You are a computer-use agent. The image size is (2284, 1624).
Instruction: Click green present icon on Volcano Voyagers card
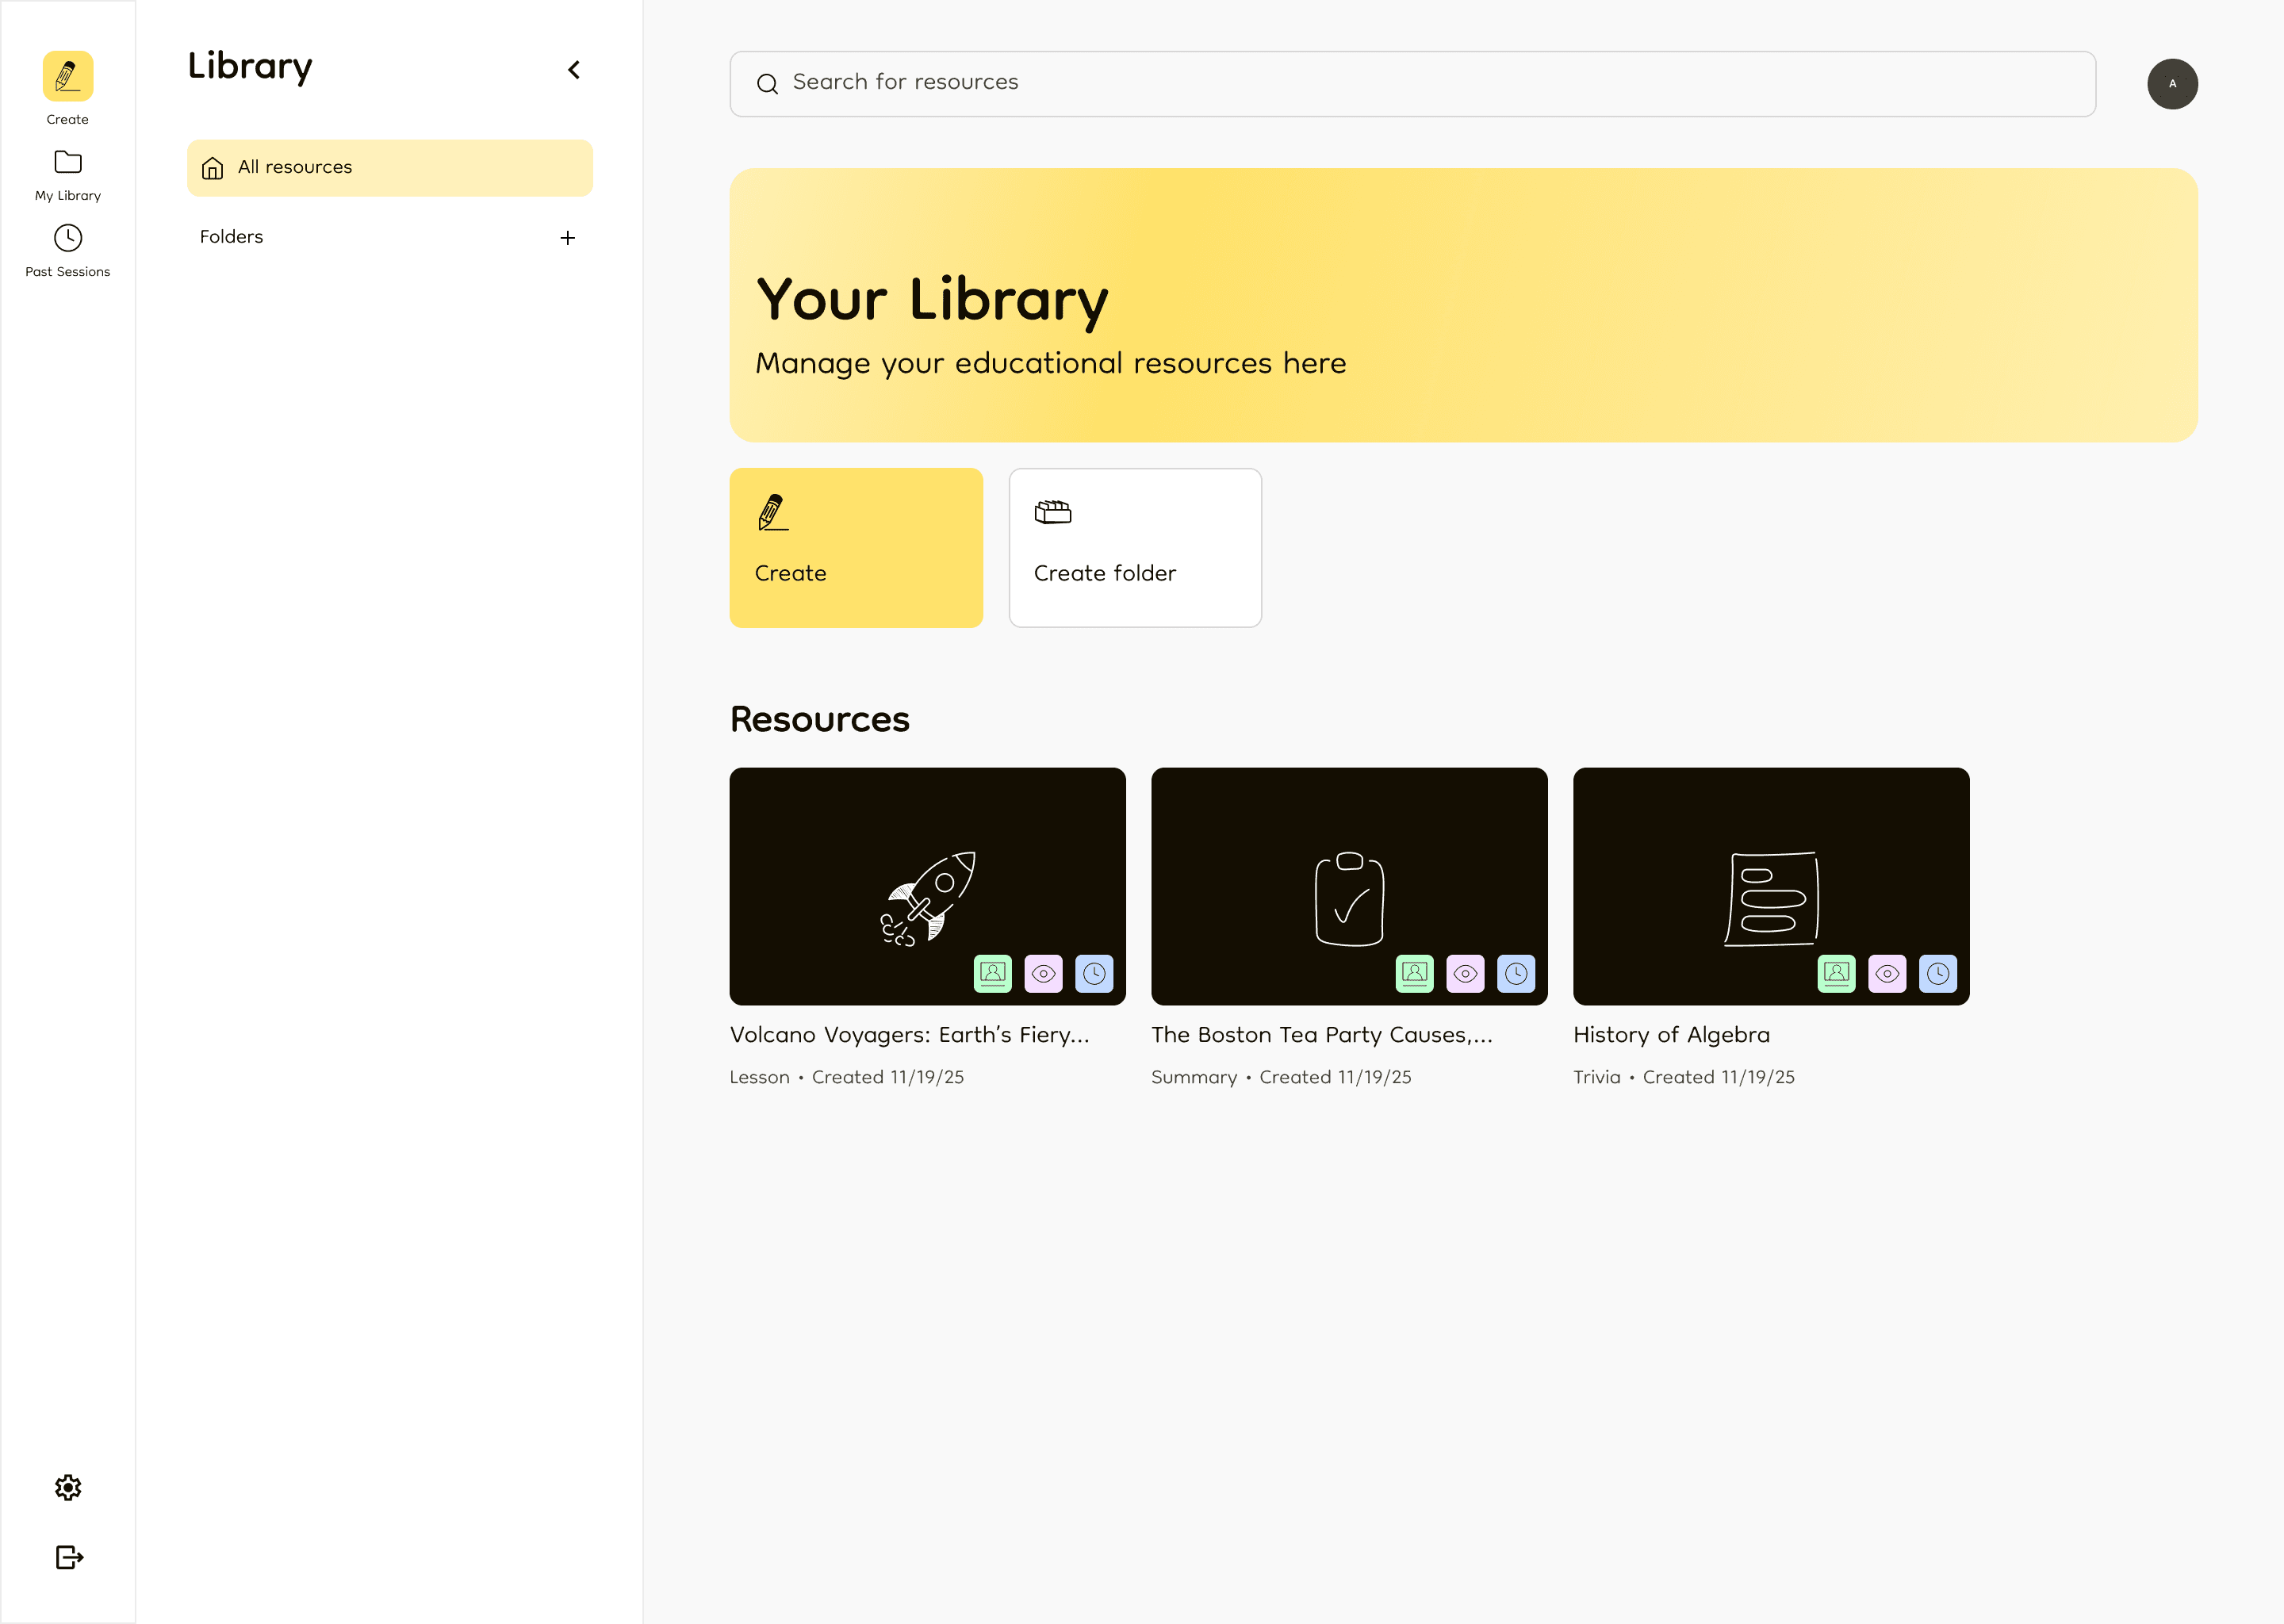click(992, 973)
